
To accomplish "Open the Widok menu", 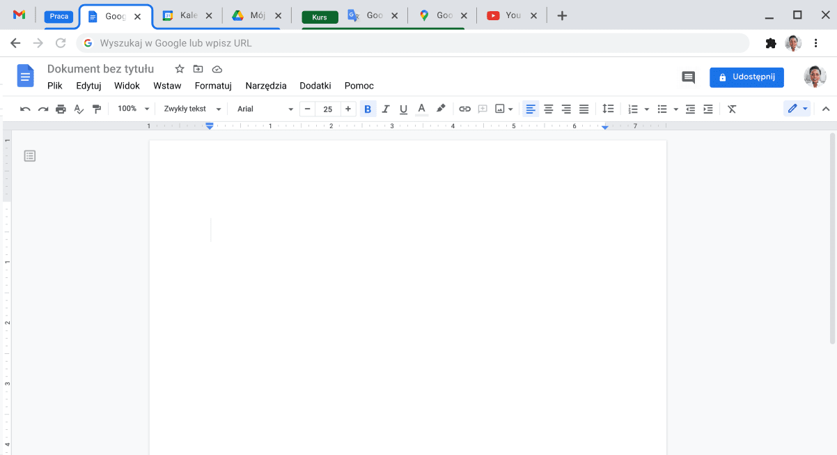I will (127, 86).
